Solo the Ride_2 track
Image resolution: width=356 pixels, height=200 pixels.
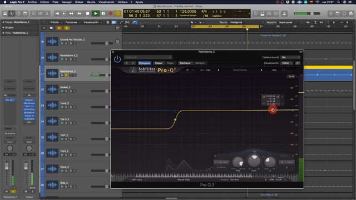click(x=66, y=187)
